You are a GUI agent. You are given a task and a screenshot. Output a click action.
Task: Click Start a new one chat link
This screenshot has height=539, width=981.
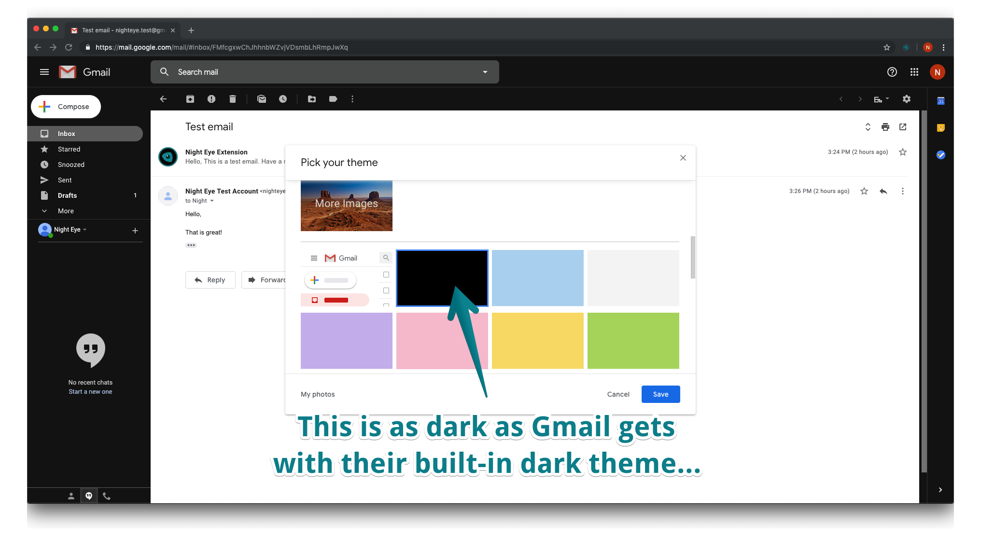[90, 392]
